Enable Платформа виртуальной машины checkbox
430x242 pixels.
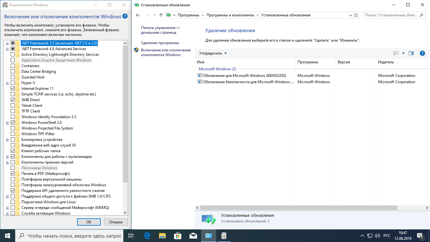(x=13, y=179)
